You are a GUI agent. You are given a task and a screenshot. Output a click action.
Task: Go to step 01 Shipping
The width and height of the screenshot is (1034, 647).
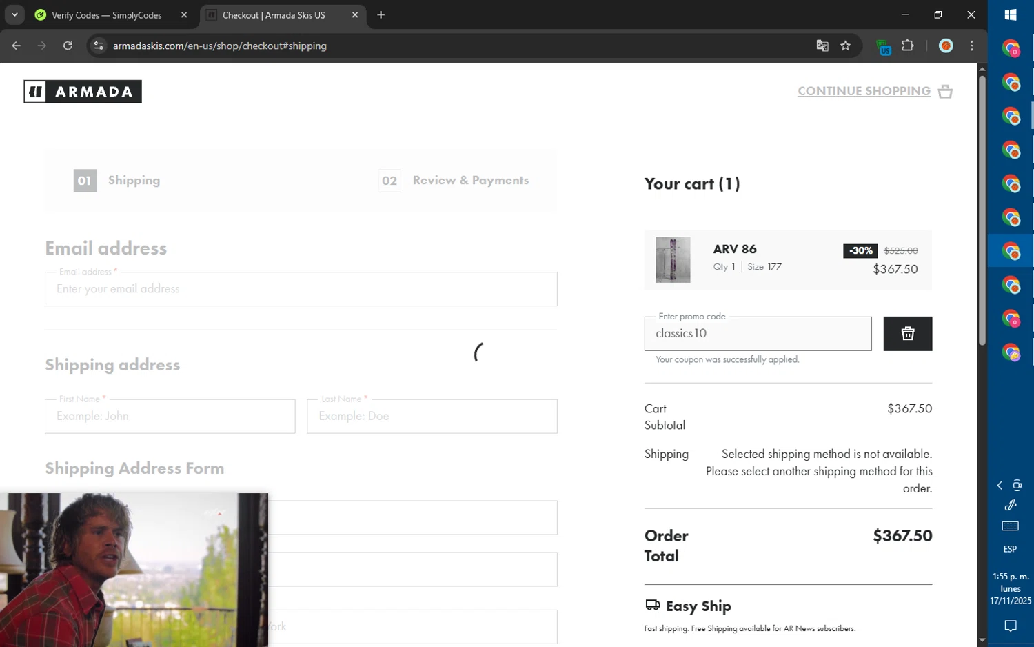point(117,181)
